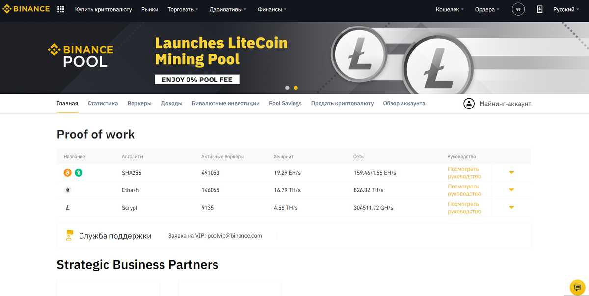Click the Руководство column header
This screenshot has height=296, width=589.
coord(461,156)
